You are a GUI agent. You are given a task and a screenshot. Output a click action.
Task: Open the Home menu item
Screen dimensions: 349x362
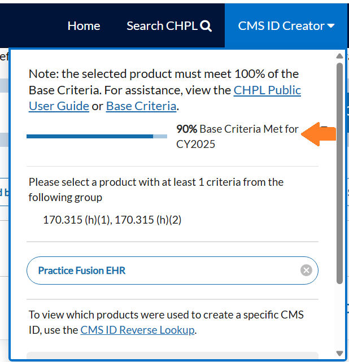[84, 26]
